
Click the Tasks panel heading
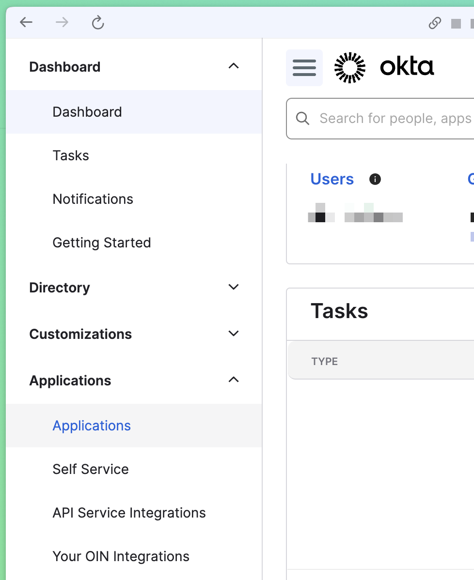coord(339,311)
